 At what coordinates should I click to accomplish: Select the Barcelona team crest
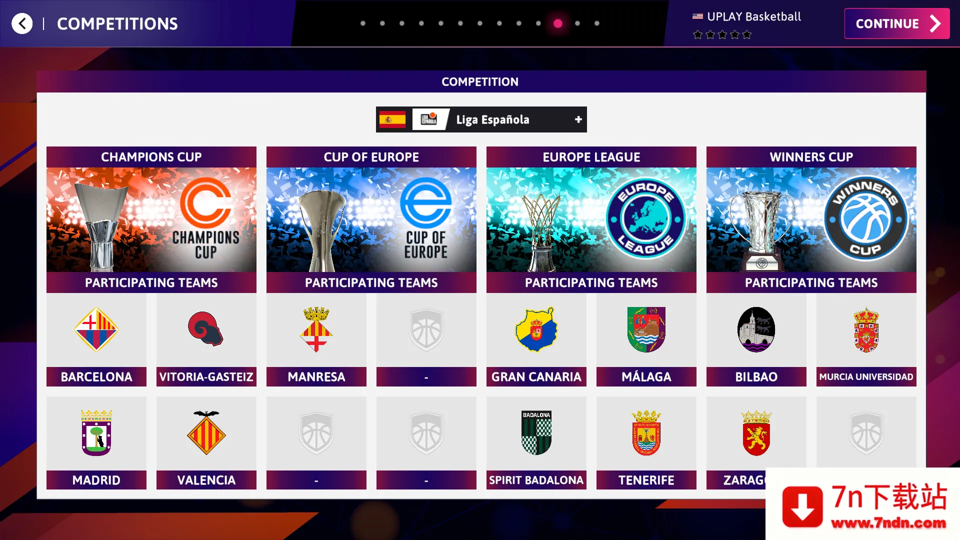point(96,329)
